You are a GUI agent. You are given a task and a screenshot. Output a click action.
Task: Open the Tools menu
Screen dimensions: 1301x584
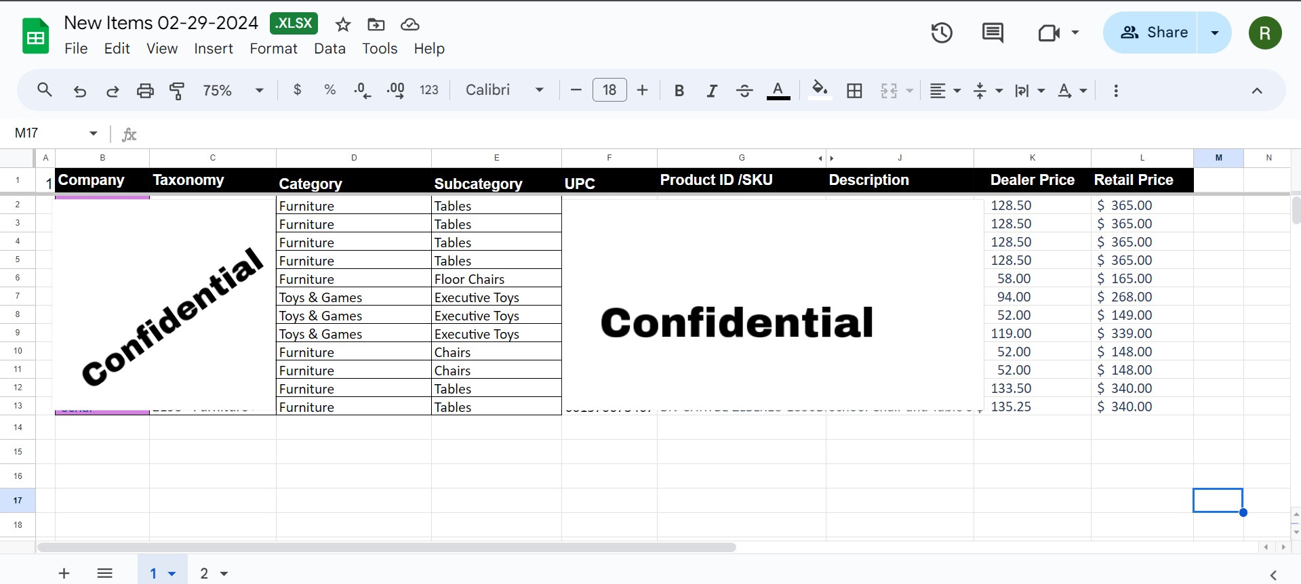(380, 49)
